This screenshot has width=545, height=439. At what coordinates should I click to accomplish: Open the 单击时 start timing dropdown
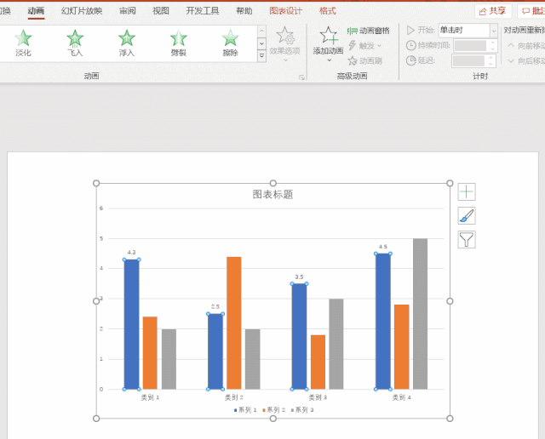494,31
